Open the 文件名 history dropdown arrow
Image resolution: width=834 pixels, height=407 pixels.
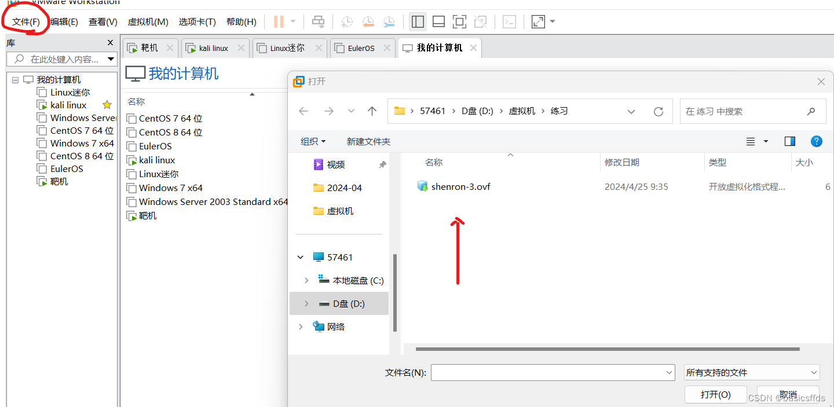tap(669, 372)
